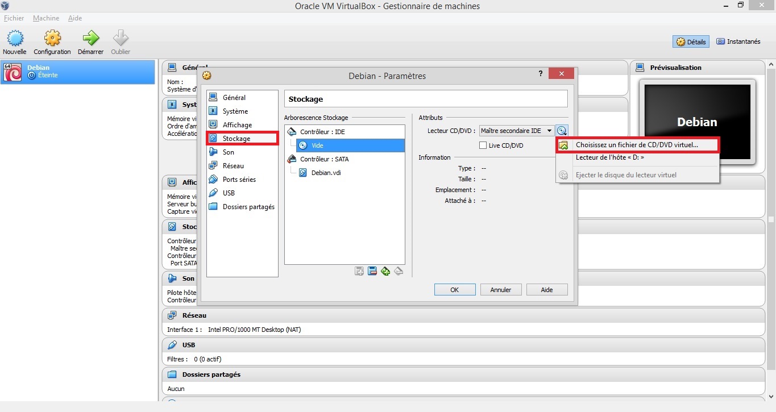Select the USB settings category
The height and width of the screenshot is (412, 776).
click(242, 193)
